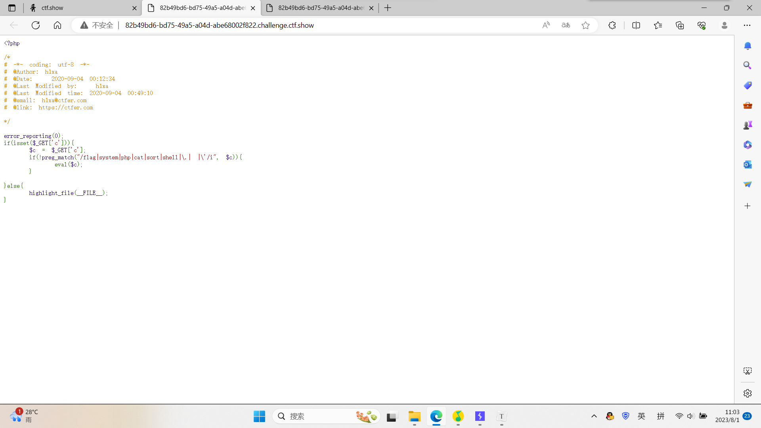Open the Extensions menu
761x428 pixels.
click(612, 25)
